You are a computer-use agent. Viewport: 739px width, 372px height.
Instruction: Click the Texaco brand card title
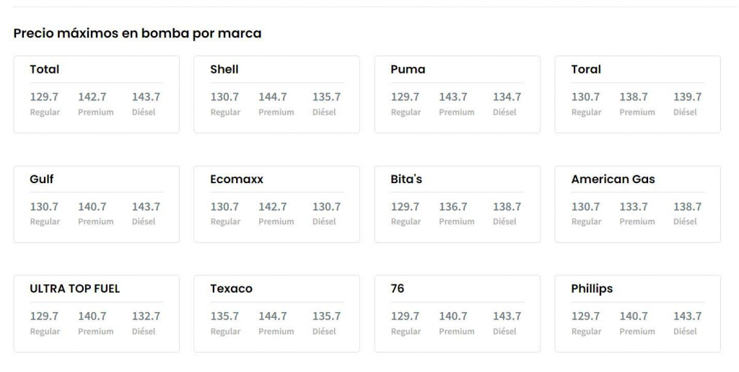tap(232, 288)
